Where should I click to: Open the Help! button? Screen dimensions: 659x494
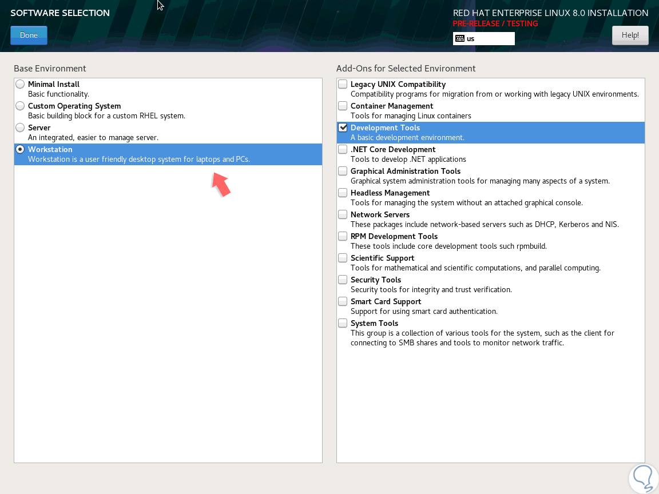click(630, 35)
